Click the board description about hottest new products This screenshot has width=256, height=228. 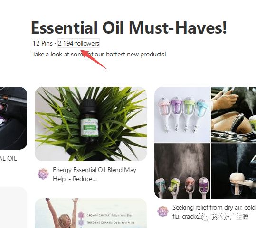point(99,54)
